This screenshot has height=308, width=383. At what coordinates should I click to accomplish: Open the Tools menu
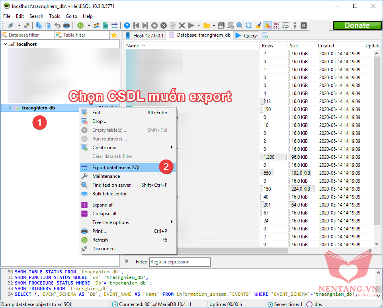pos(55,16)
